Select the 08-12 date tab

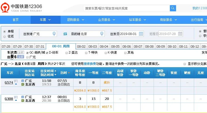coord(195,46)
